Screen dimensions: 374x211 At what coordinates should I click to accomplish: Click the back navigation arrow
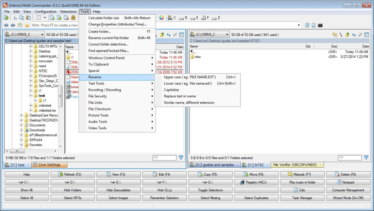tap(6, 25)
